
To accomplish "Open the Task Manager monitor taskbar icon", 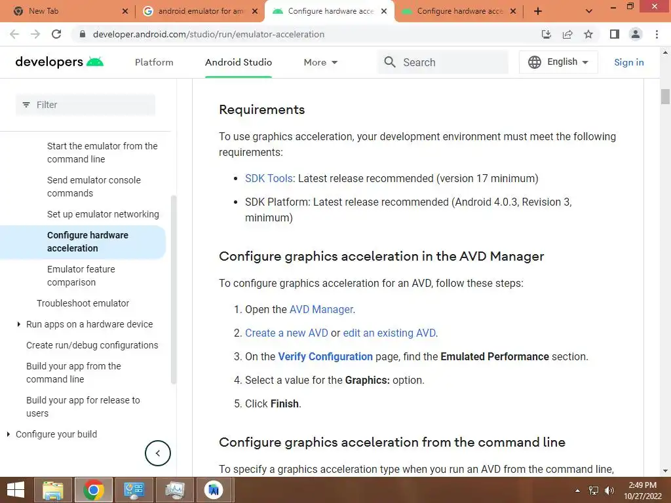I will click(174, 490).
